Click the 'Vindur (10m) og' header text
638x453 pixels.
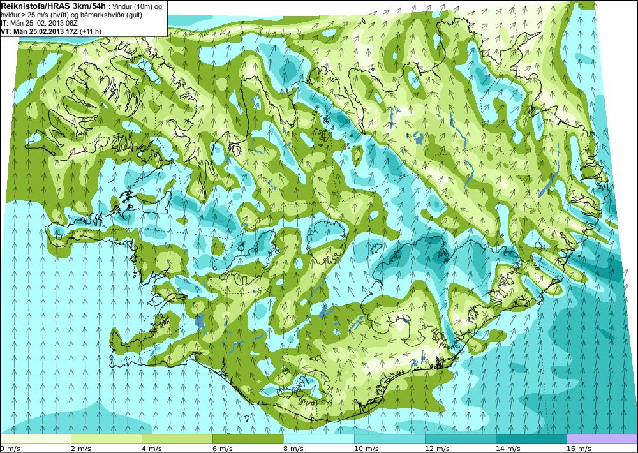pyautogui.click(x=138, y=6)
